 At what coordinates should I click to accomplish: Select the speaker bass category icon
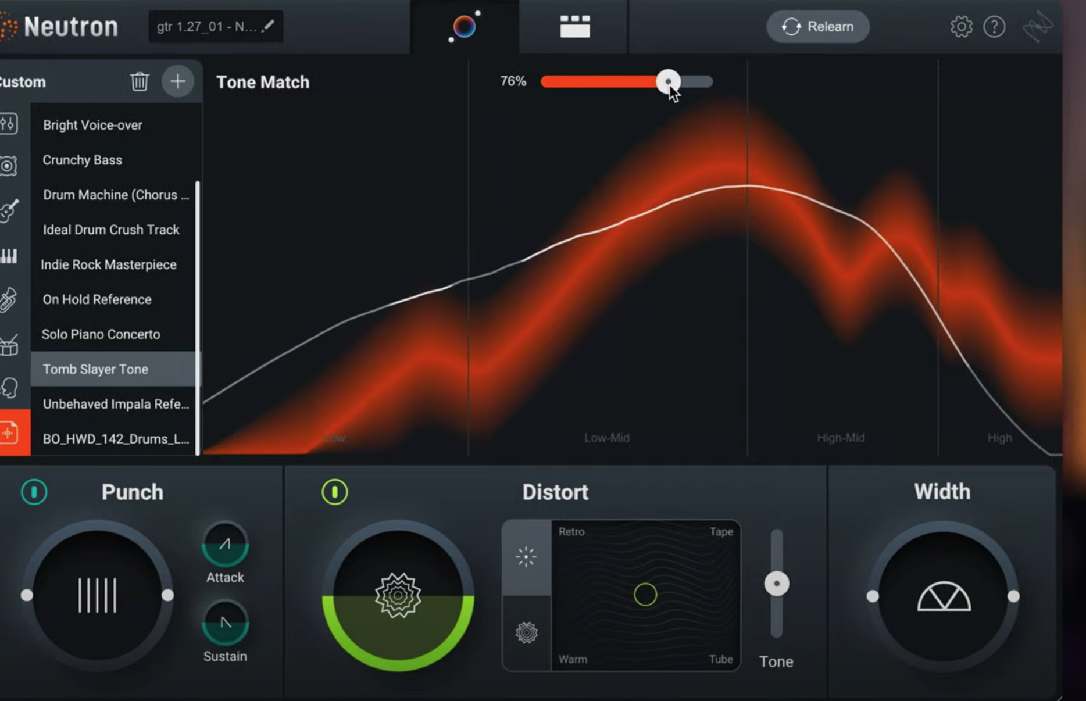click(x=9, y=166)
